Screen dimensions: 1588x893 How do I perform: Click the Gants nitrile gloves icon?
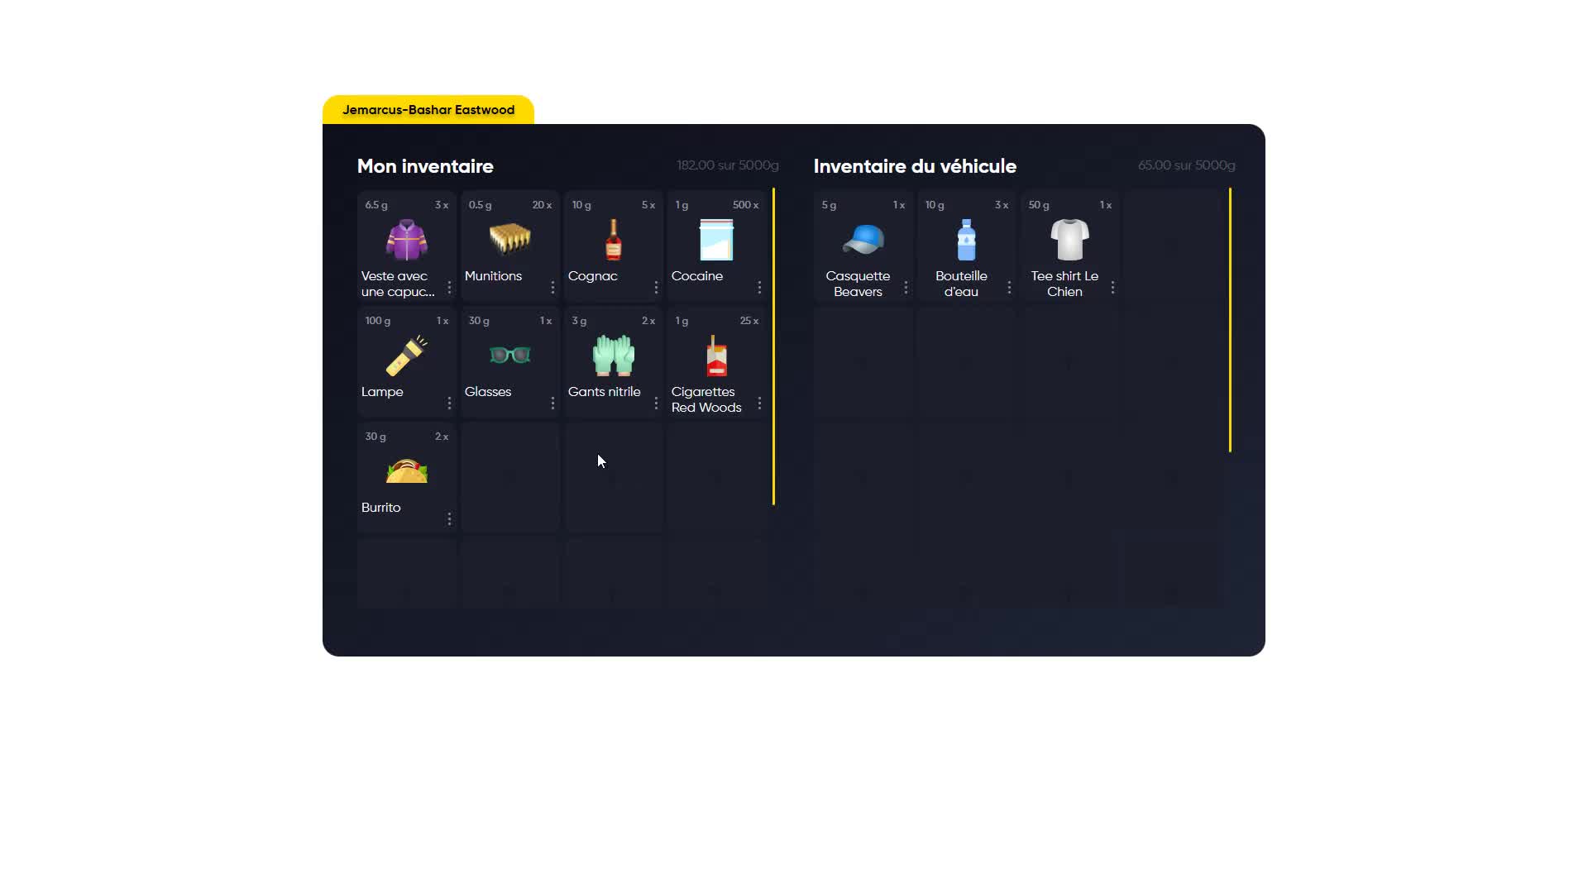click(x=613, y=356)
